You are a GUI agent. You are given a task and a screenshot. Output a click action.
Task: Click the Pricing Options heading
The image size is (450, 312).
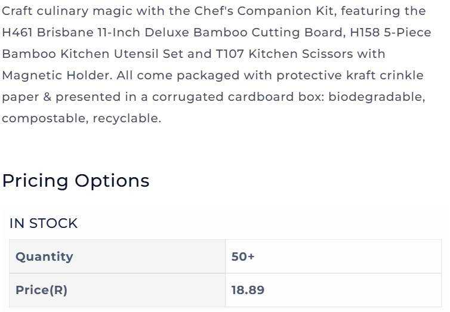[76, 181]
